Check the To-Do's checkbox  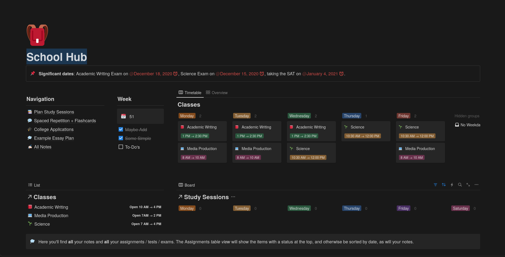pyautogui.click(x=121, y=147)
